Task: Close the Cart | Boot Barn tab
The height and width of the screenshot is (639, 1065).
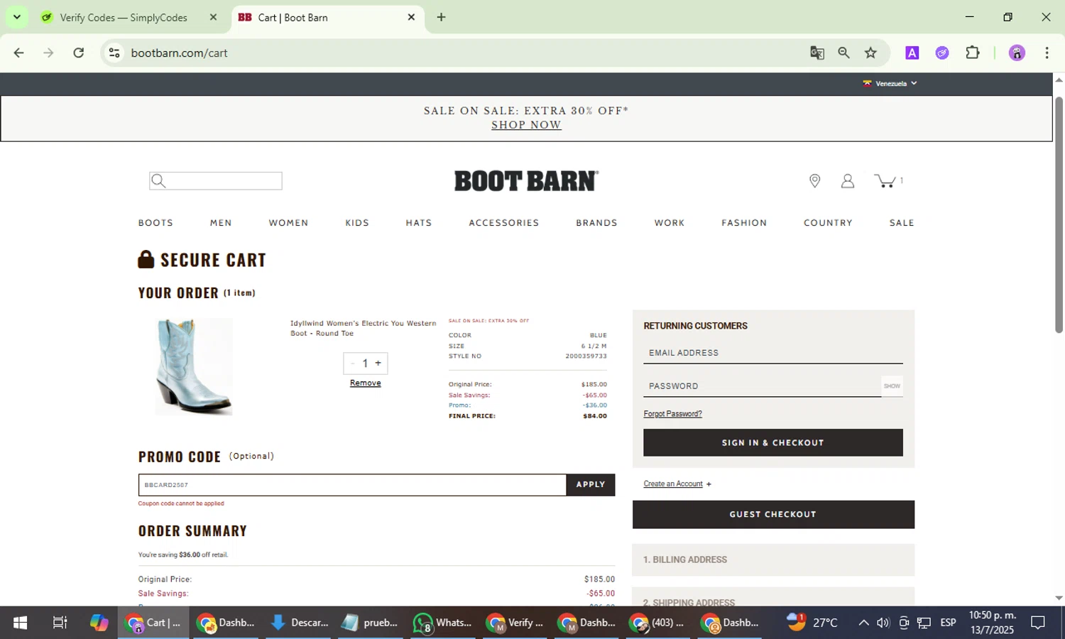Action: [411, 17]
